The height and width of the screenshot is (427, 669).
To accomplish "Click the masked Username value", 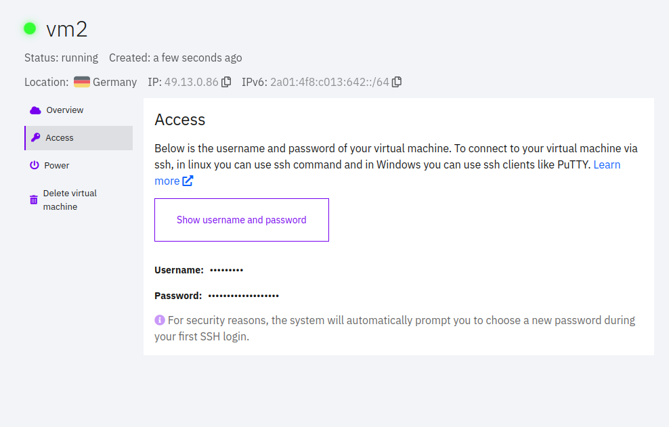I will [227, 270].
